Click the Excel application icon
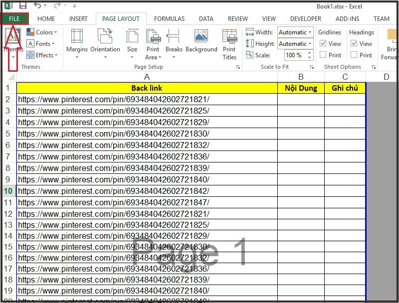Screen dimensions: 399x303 pyautogui.click(x=8, y=5)
